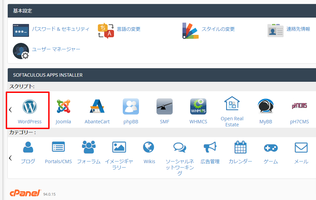Image resolution: width=316 pixels, height=200 pixels.
Task: Click the スクリプト: heading text
Action: (x=22, y=86)
